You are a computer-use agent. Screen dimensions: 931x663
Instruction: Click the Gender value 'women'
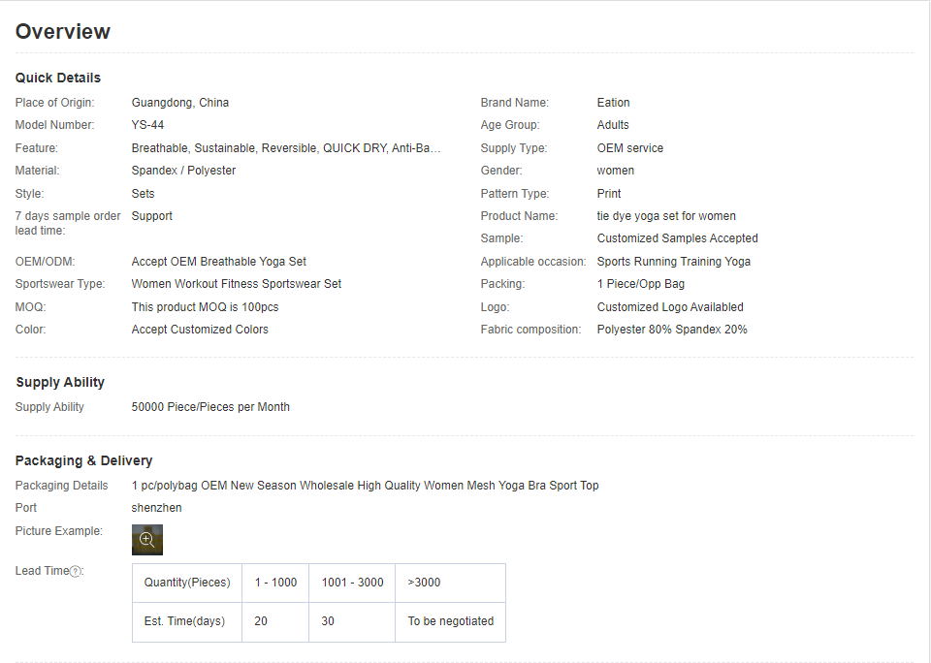click(616, 171)
